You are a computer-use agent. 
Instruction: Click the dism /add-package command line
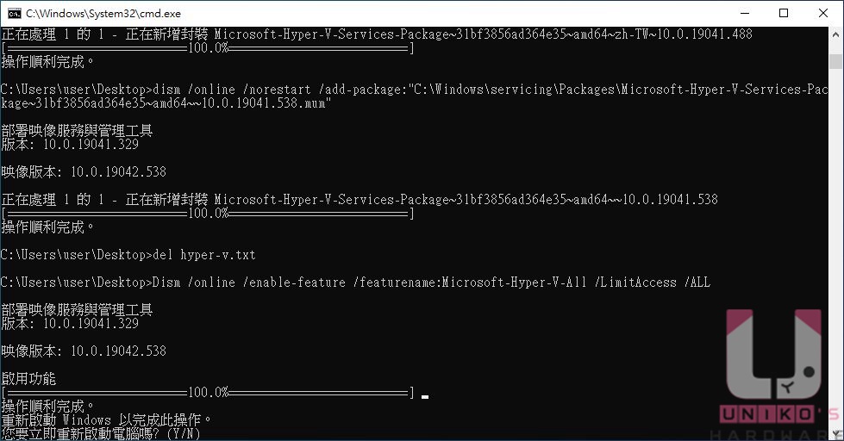coord(415,96)
